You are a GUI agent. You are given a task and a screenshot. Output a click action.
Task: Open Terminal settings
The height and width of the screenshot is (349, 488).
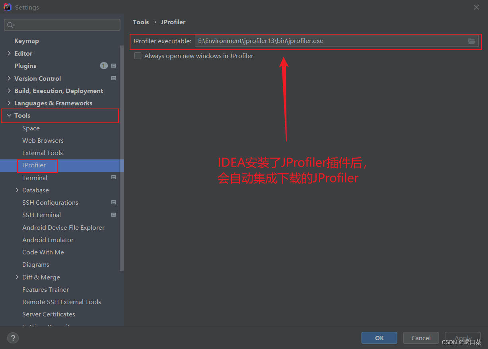click(35, 178)
